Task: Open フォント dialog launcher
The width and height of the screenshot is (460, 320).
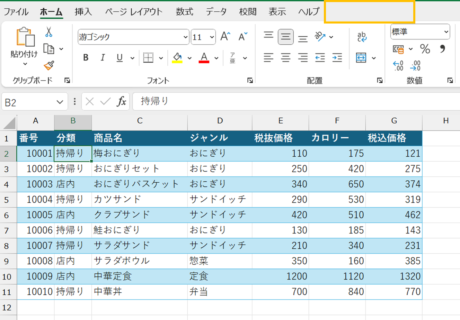Action: coord(250,80)
